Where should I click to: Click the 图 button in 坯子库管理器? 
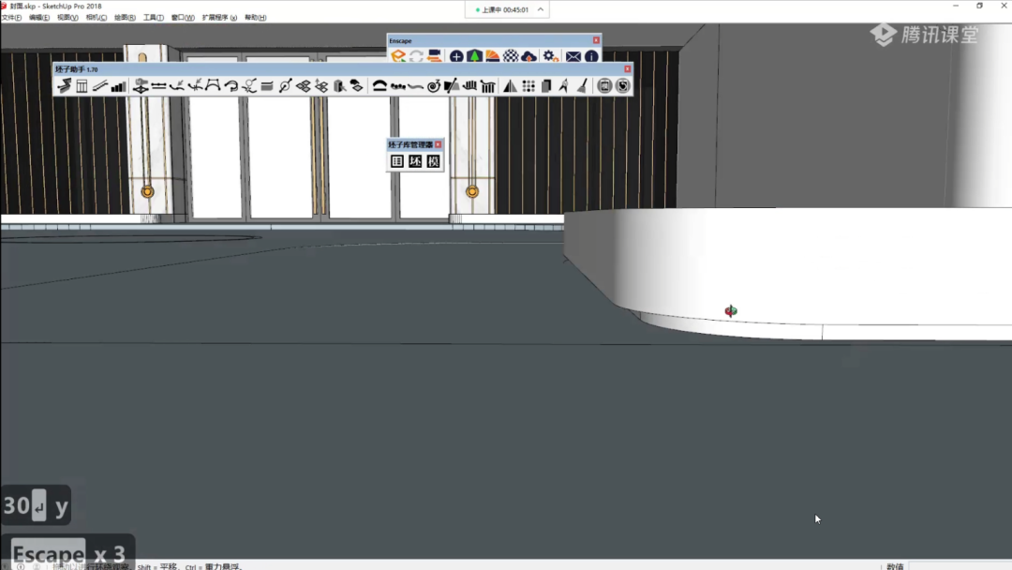coord(397,161)
